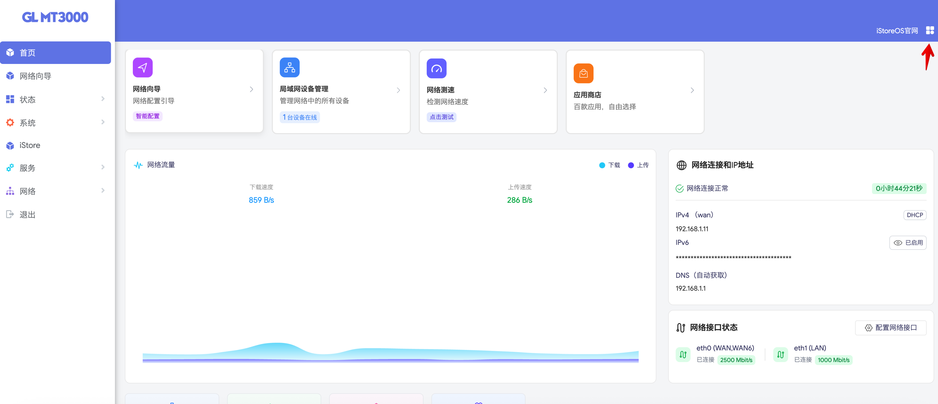Click the DHCP badge beside IPv4

point(915,215)
